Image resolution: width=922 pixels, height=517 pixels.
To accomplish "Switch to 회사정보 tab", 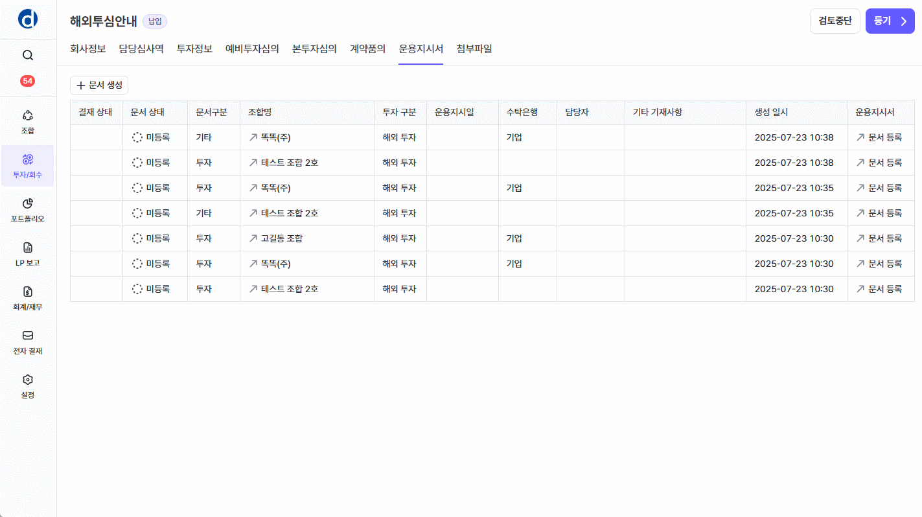I will [87, 49].
